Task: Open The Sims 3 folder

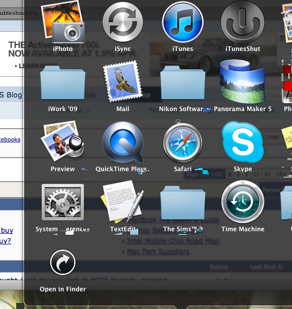Action: tap(183, 203)
